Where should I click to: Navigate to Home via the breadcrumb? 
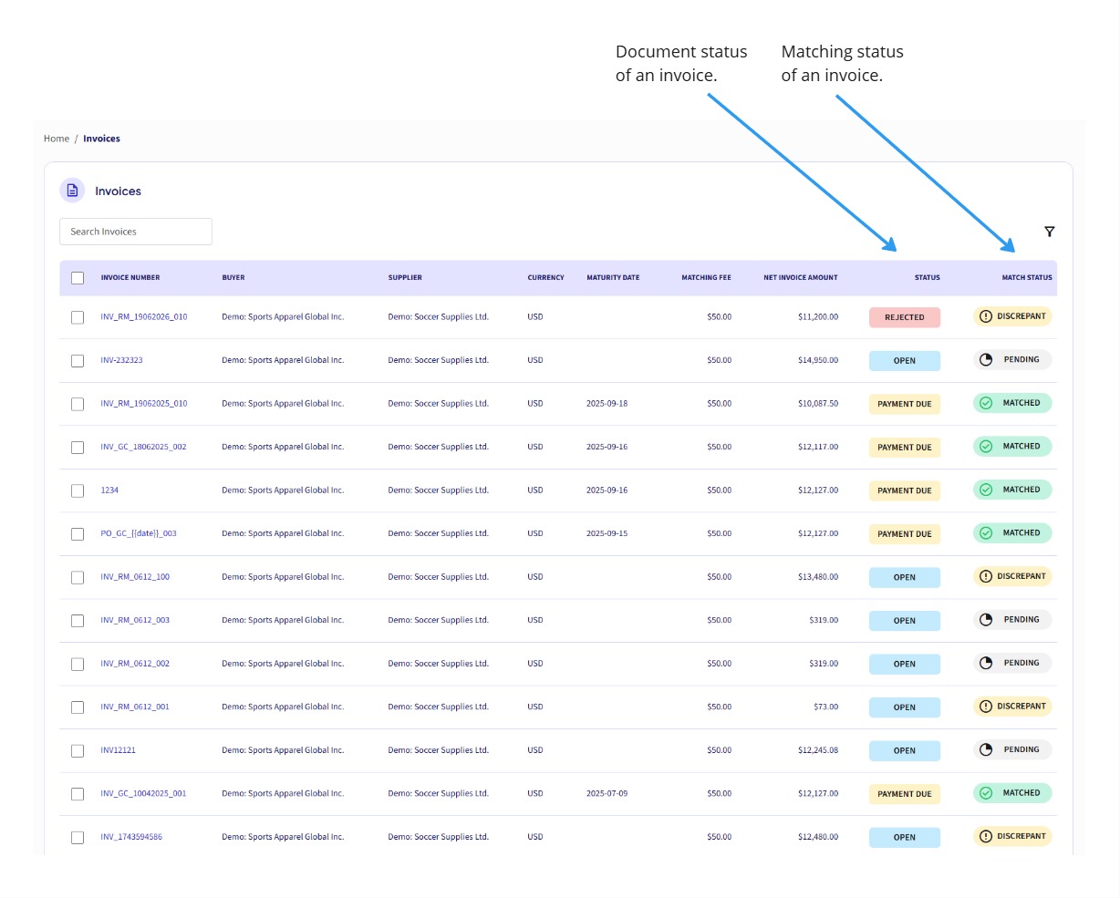57,138
